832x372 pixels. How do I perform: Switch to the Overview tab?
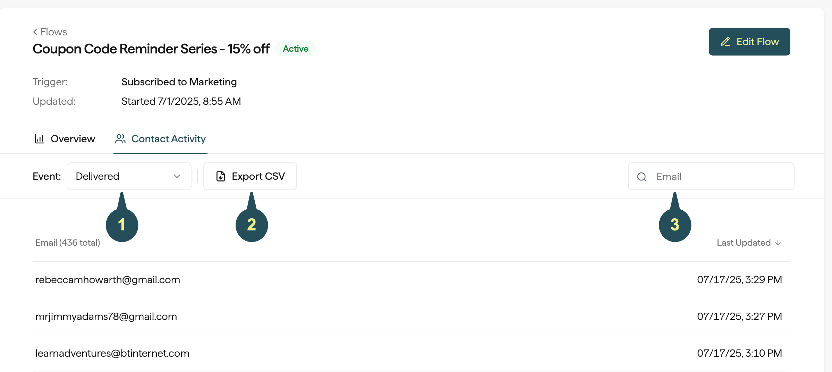pyautogui.click(x=65, y=139)
